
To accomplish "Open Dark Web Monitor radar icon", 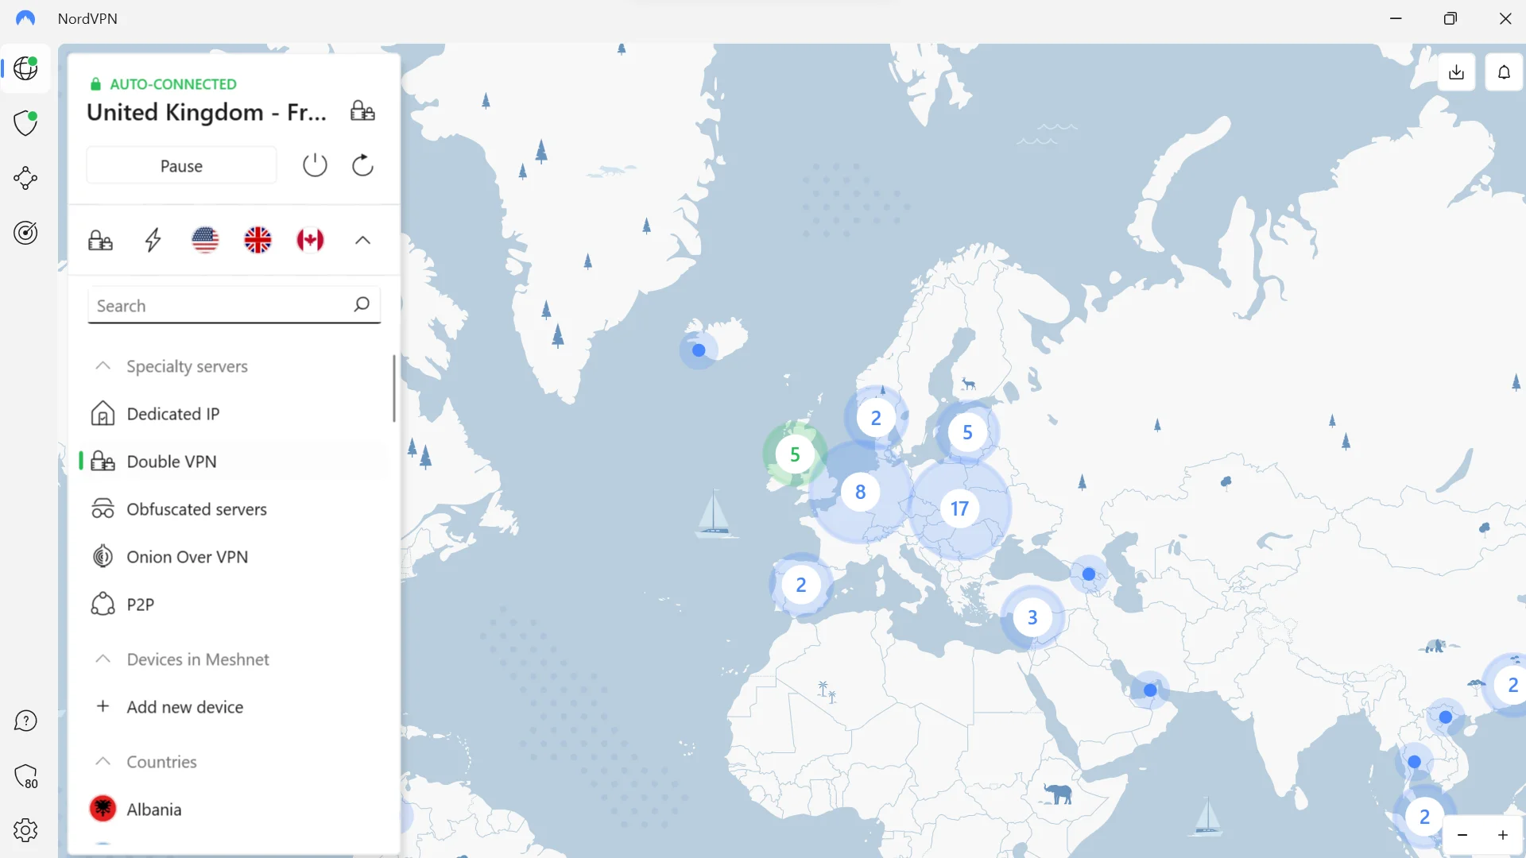I will 25,233.
